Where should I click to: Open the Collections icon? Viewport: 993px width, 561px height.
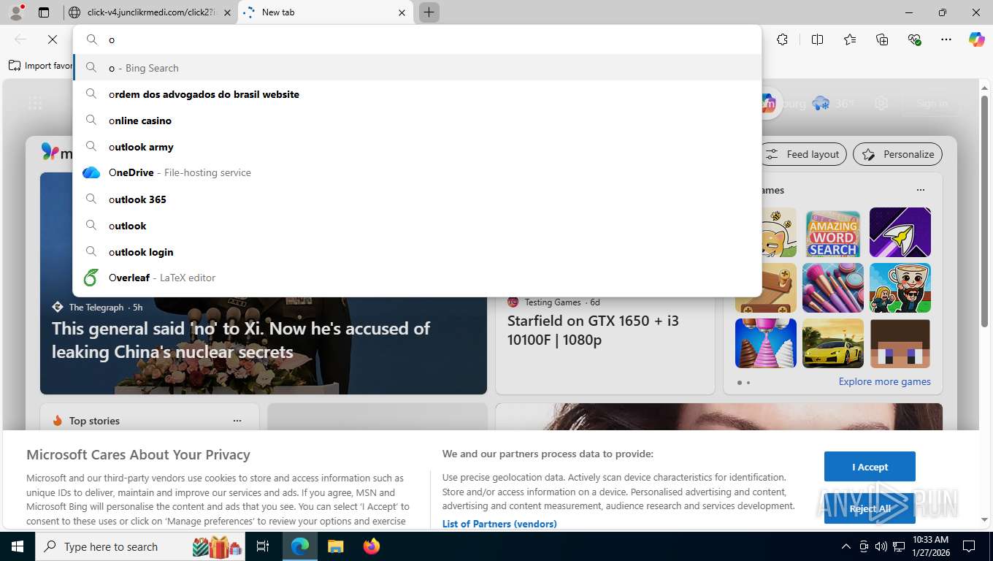tap(882, 39)
